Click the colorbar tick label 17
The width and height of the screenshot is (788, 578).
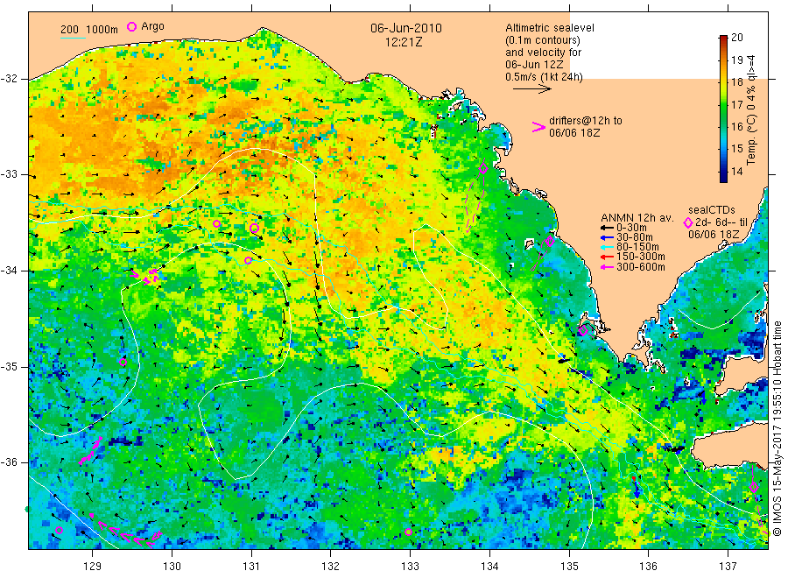(x=736, y=104)
